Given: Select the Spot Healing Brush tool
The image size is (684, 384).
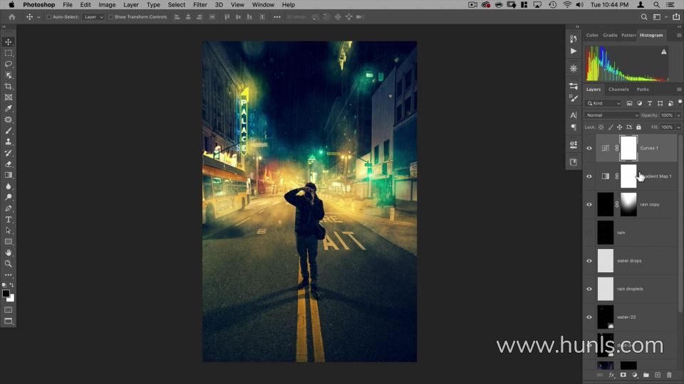Looking at the screenshot, I should (x=9, y=119).
